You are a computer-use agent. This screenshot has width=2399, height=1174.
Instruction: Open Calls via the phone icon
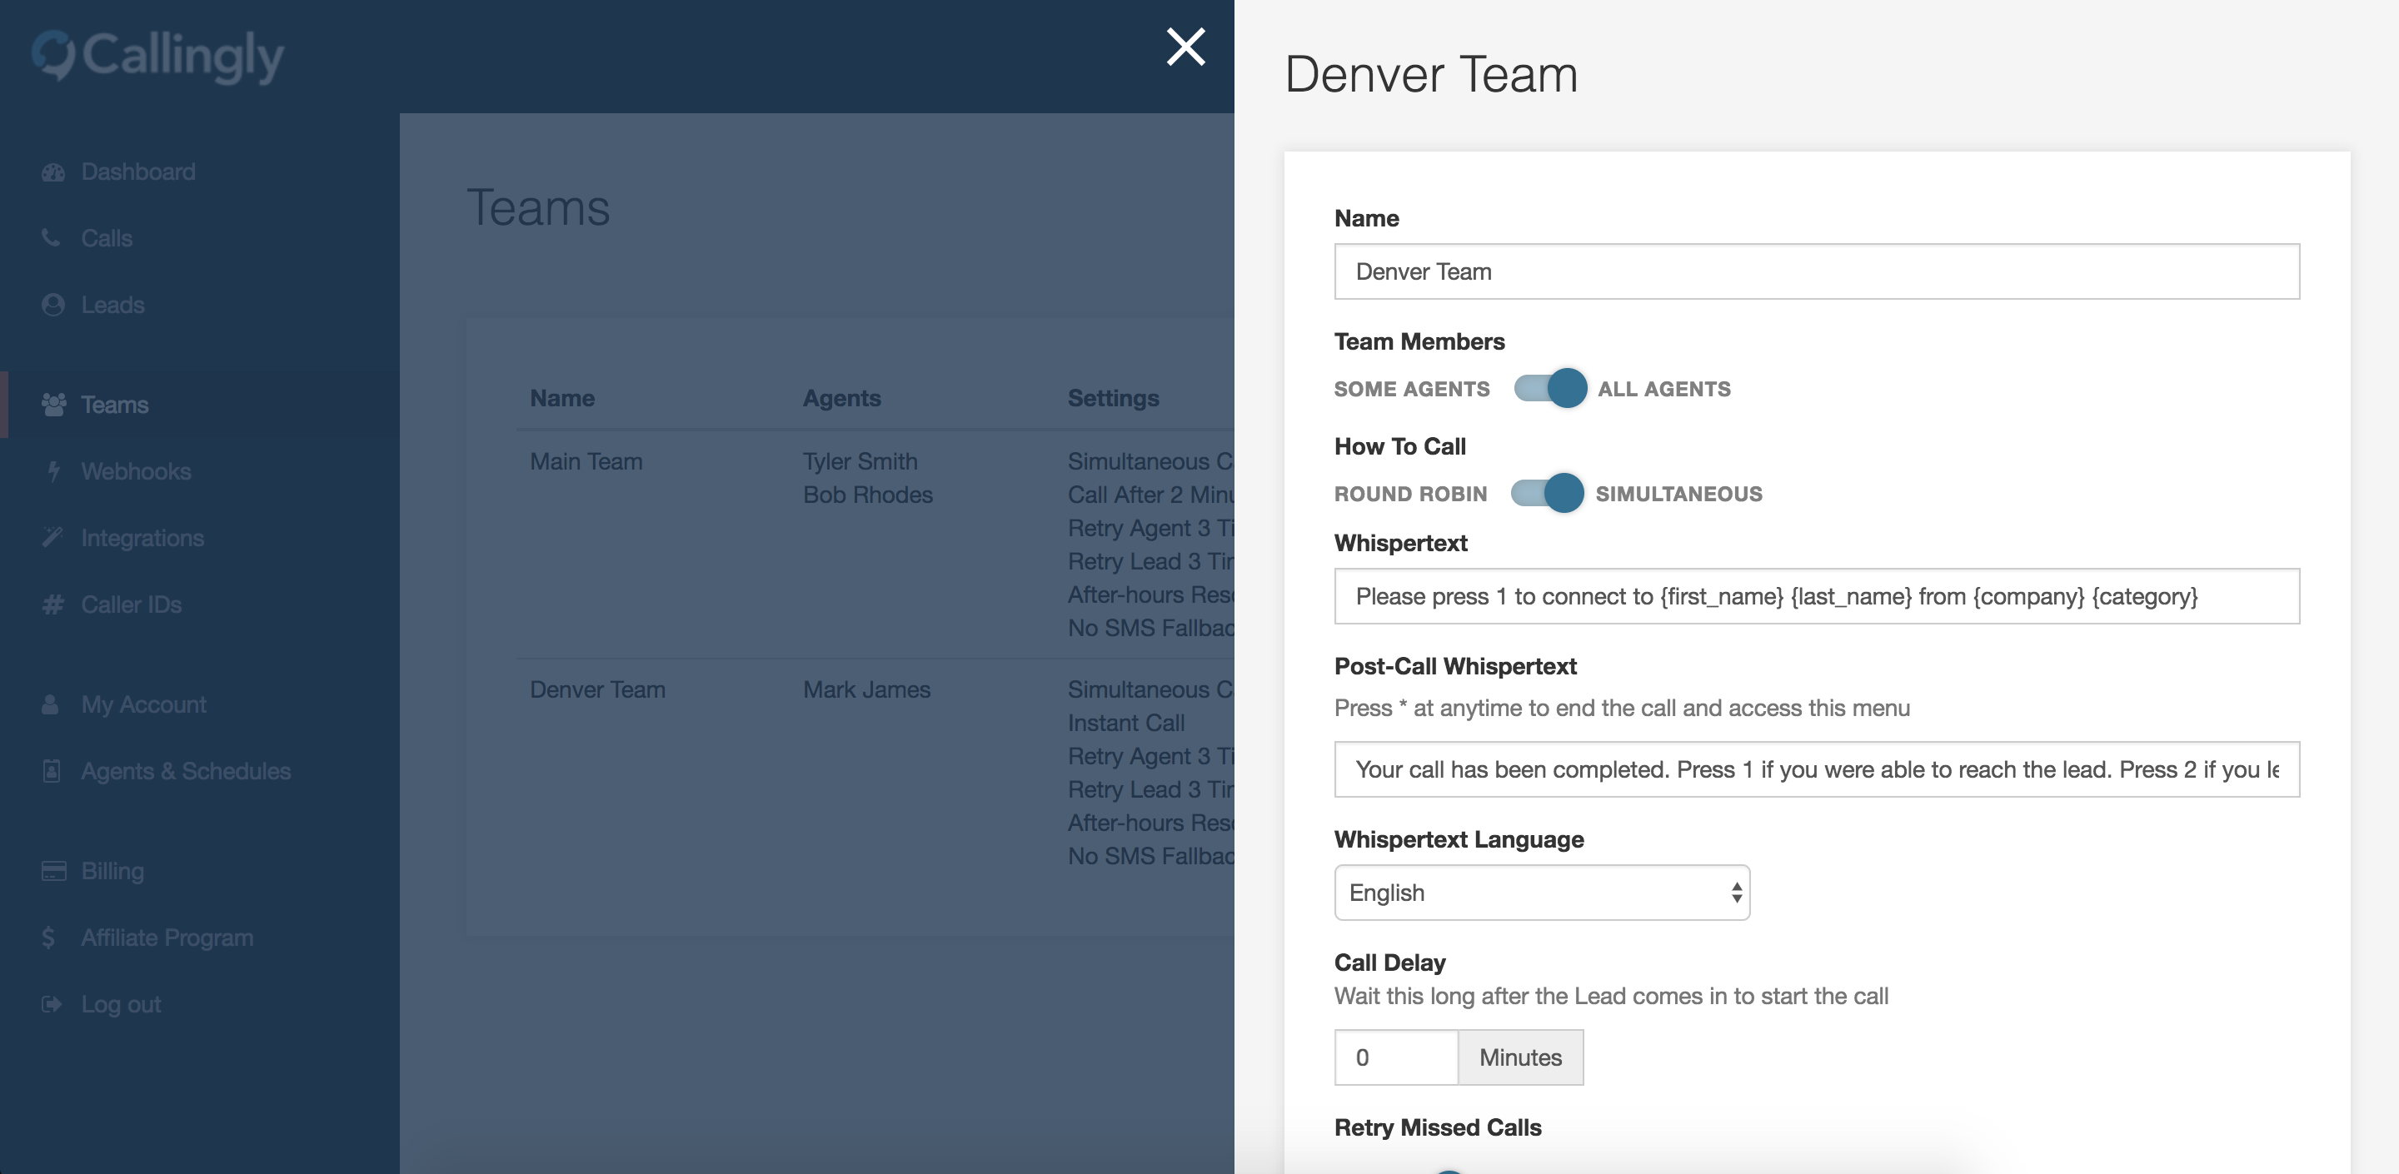tap(53, 238)
